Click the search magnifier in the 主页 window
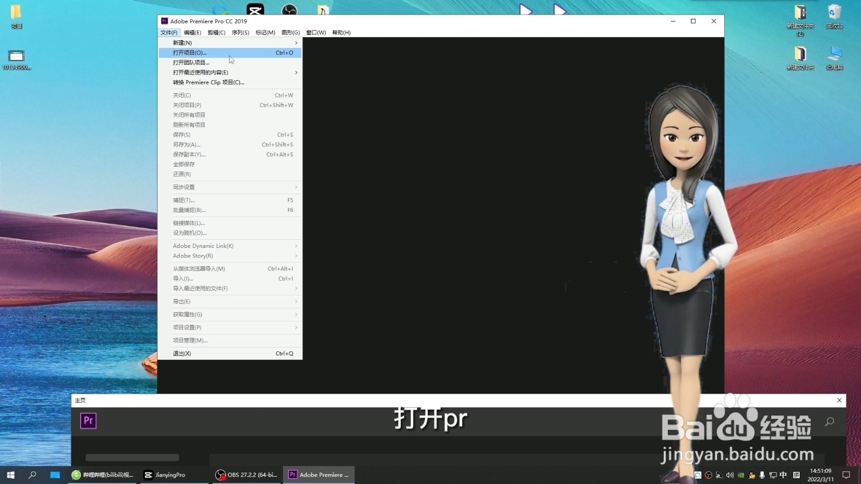 pos(830,422)
